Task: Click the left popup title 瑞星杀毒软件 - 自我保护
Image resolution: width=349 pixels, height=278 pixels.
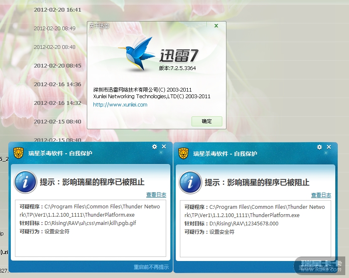Action: coord(60,153)
